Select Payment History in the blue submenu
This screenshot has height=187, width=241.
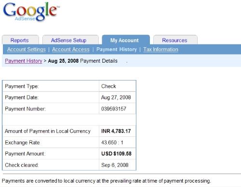117,49
